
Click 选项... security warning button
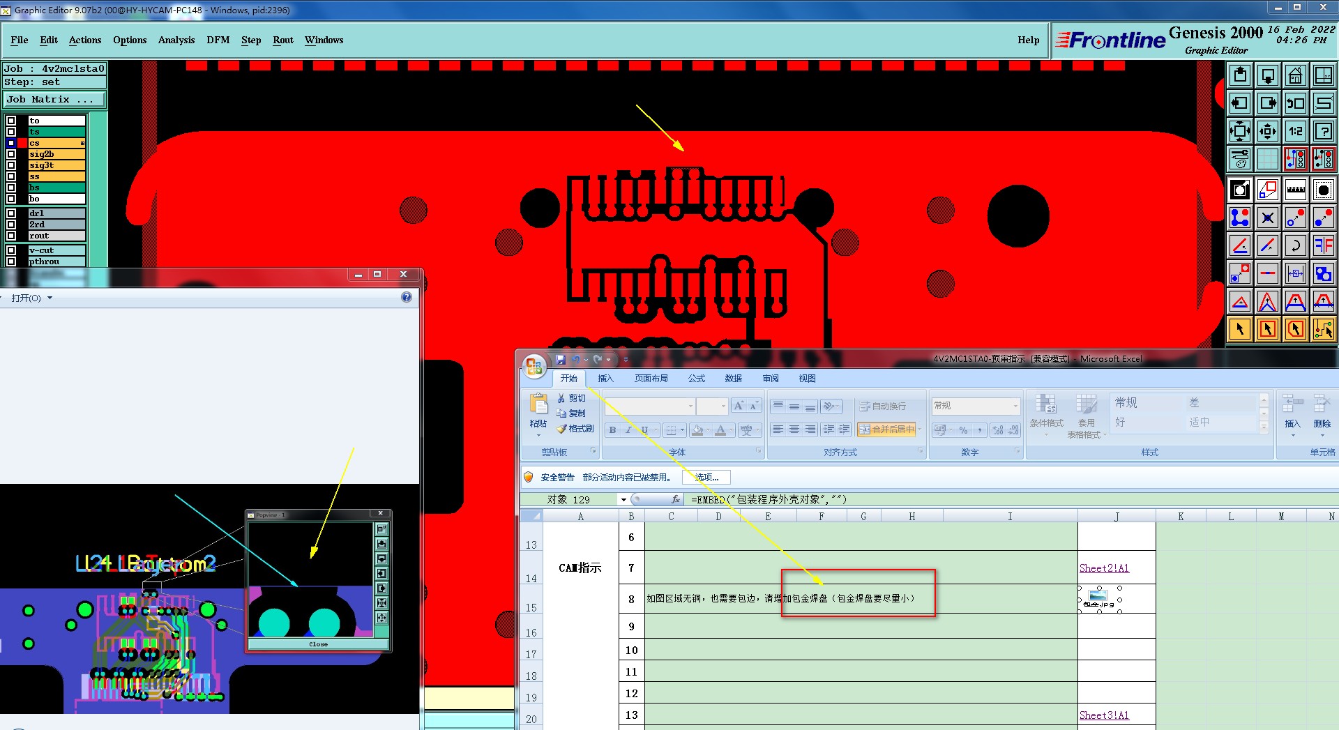[x=706, y=477]
